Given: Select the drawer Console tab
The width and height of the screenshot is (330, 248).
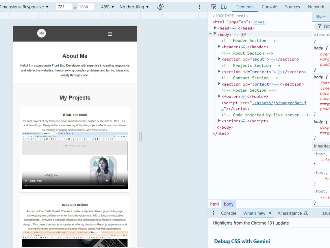Looking at the screenshot, I should point(229,213).
